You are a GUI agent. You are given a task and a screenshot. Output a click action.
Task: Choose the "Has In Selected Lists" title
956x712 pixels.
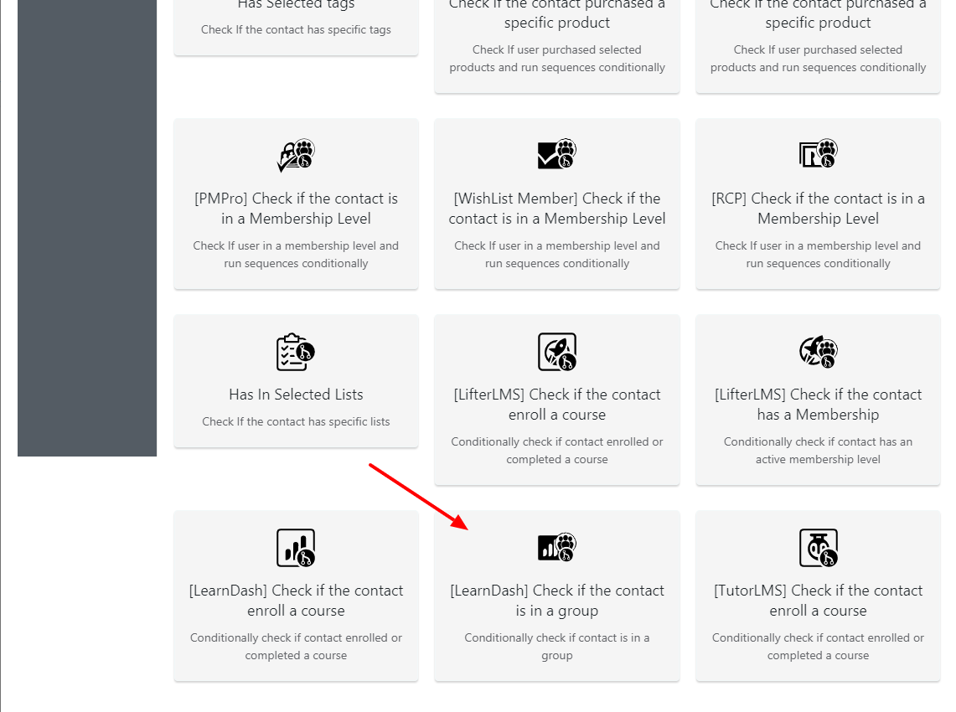pos(296,395)
